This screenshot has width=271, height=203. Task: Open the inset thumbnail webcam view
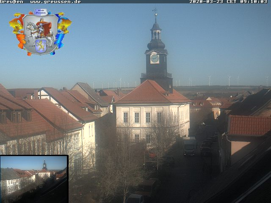point(34,179)
